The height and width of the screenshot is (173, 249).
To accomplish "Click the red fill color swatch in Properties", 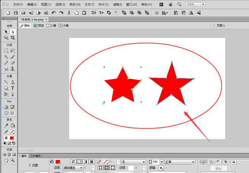I will pyautogui.click(x=58, y=162).
